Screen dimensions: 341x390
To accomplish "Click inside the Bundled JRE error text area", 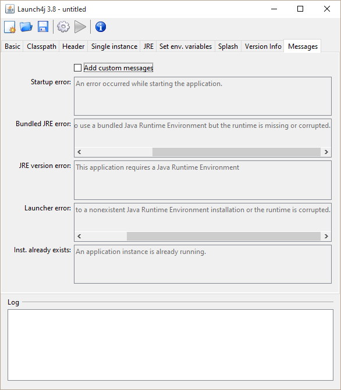I will pyautogui.click(x=203, y=134).
